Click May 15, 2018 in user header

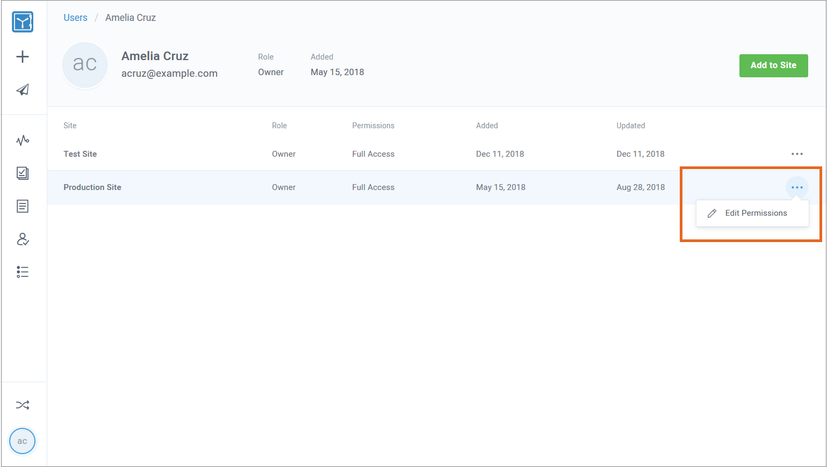337,72
